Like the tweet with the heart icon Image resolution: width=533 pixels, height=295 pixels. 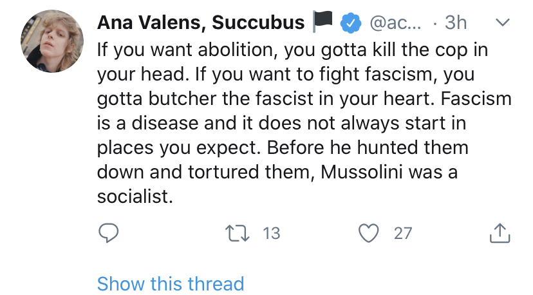[x=368, y=233]
